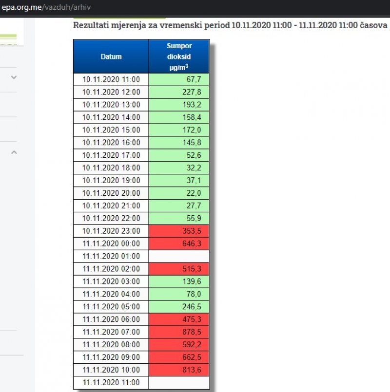Select the red 646,3 reading
This screenshot has width=390, height=392.
[x=179, y=243]
